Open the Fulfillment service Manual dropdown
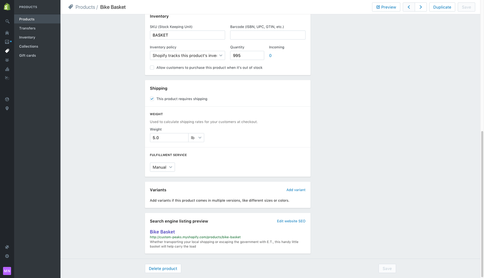484x278 pixels. [162, 167]
